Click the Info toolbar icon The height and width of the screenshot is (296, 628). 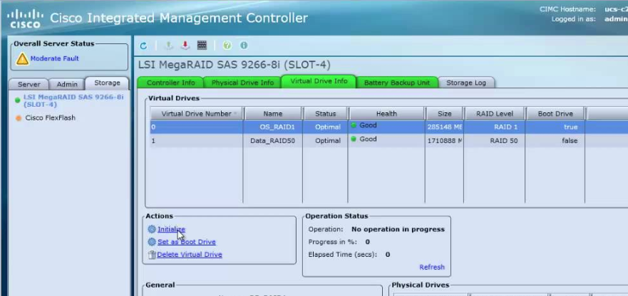click(x=244, y=46)
